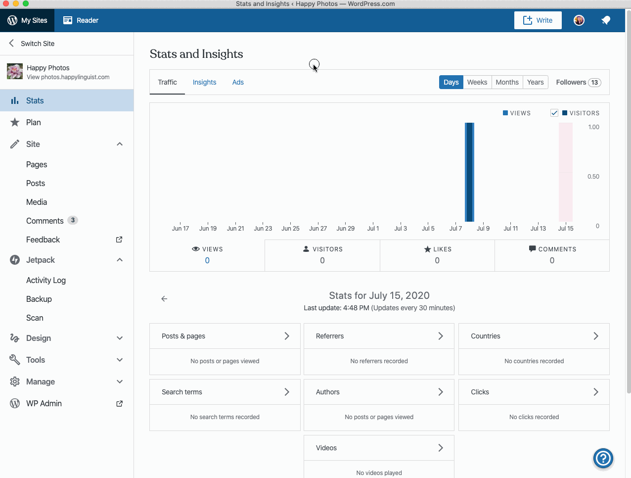The height and width of the screenshot is (478, 631).
Task: Click the WordPress logo next to My Sites
Action: click(12, 20)
